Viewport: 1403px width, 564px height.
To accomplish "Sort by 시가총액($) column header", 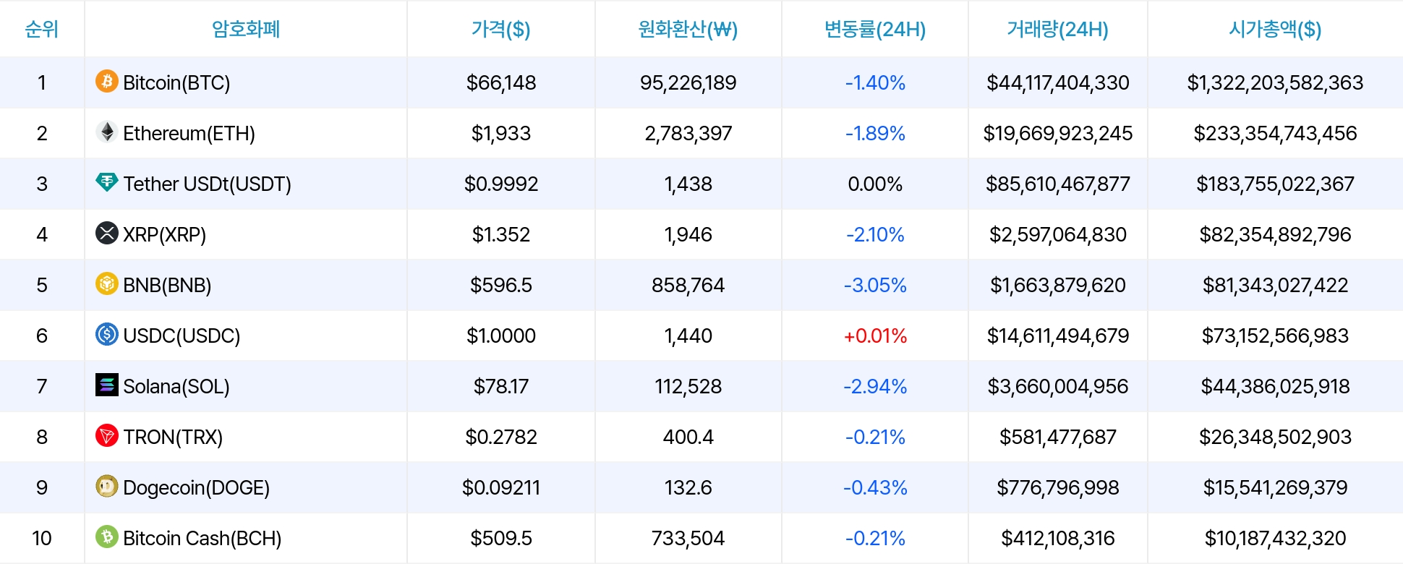I will pyautogui.click(x=1275, y=29).
